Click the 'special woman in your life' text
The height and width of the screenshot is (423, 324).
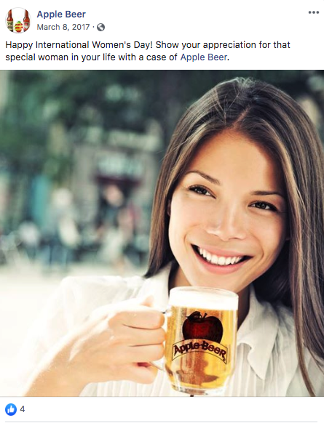[61, 57]
